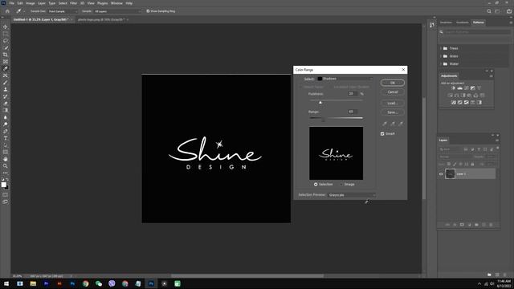Toggle the Invert checkbox

point(382,134)
